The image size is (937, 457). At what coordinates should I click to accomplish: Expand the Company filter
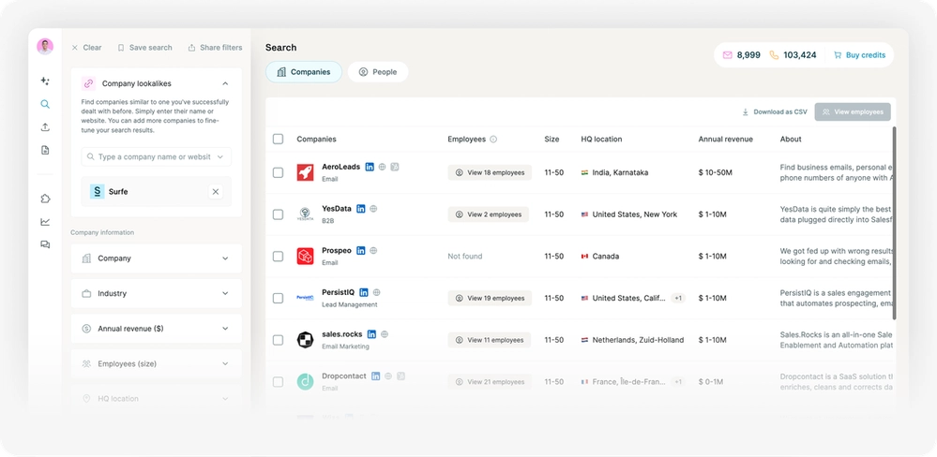click(157, 258)
